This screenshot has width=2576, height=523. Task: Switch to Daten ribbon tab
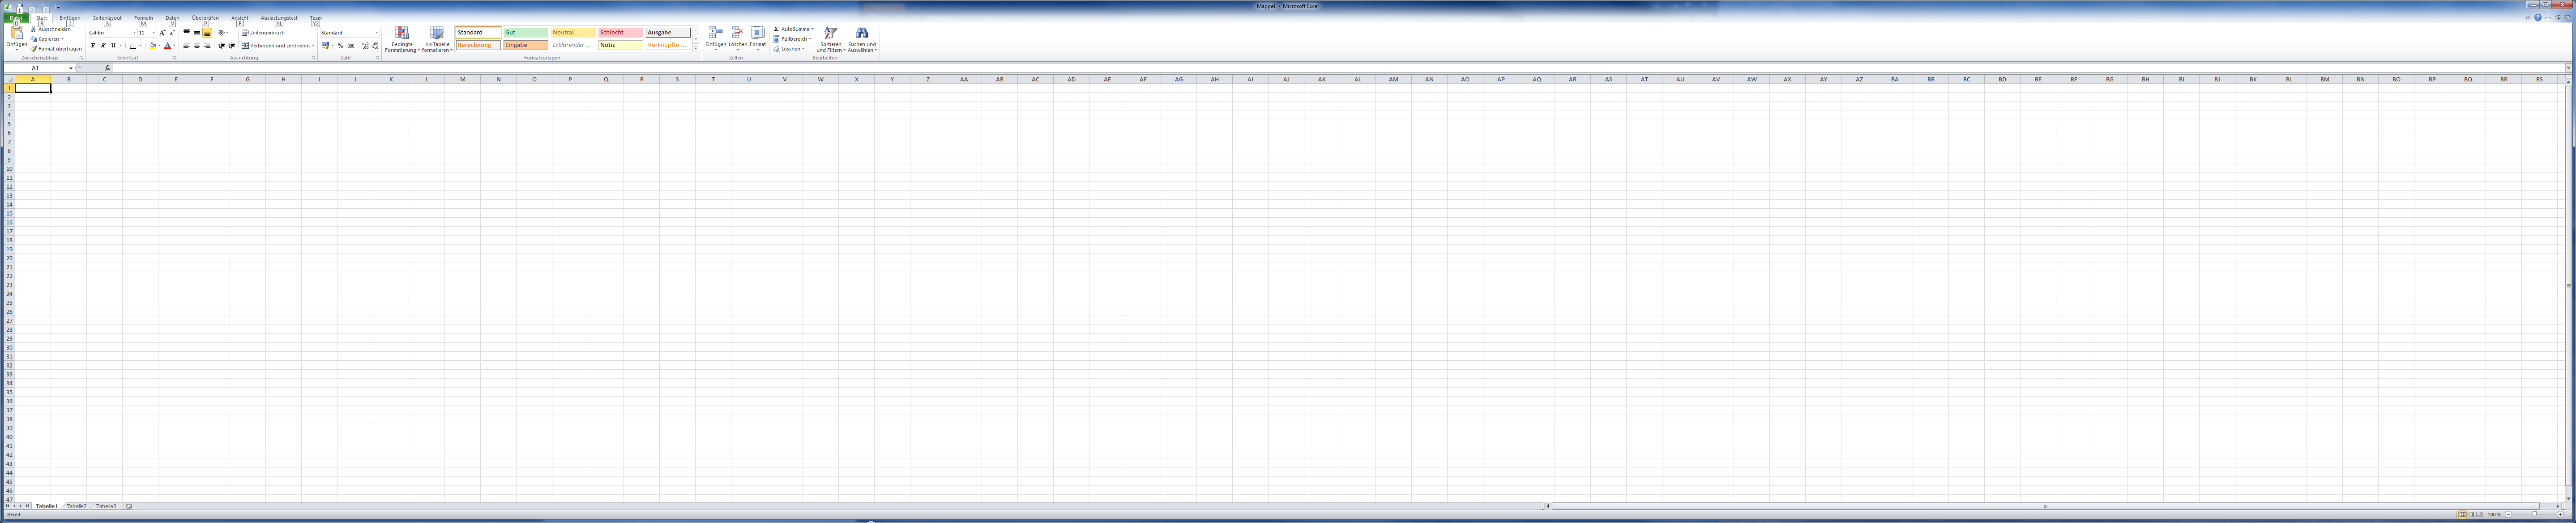[x=173, y=18]
